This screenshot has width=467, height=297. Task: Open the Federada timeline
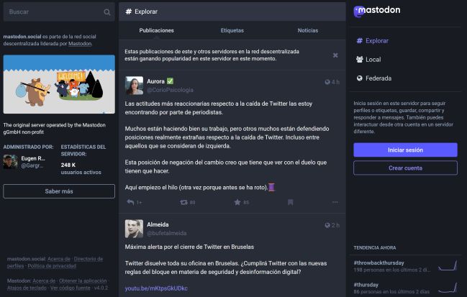point(373,78)
